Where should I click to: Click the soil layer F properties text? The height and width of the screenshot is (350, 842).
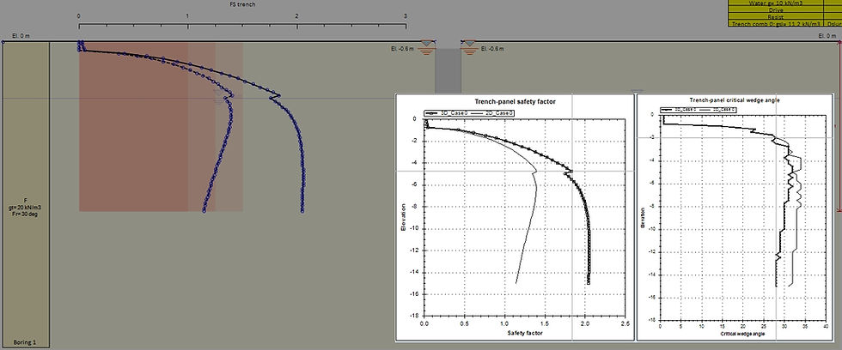[x=26, y=207]
